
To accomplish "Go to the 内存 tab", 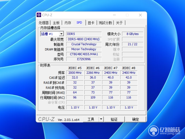I will coord(68,23).
